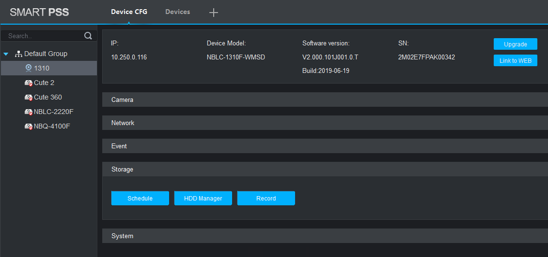Click the search magnifier icon
Image resolution: width=548 pixels, height=257 pixels.
(x=88, y=36)
